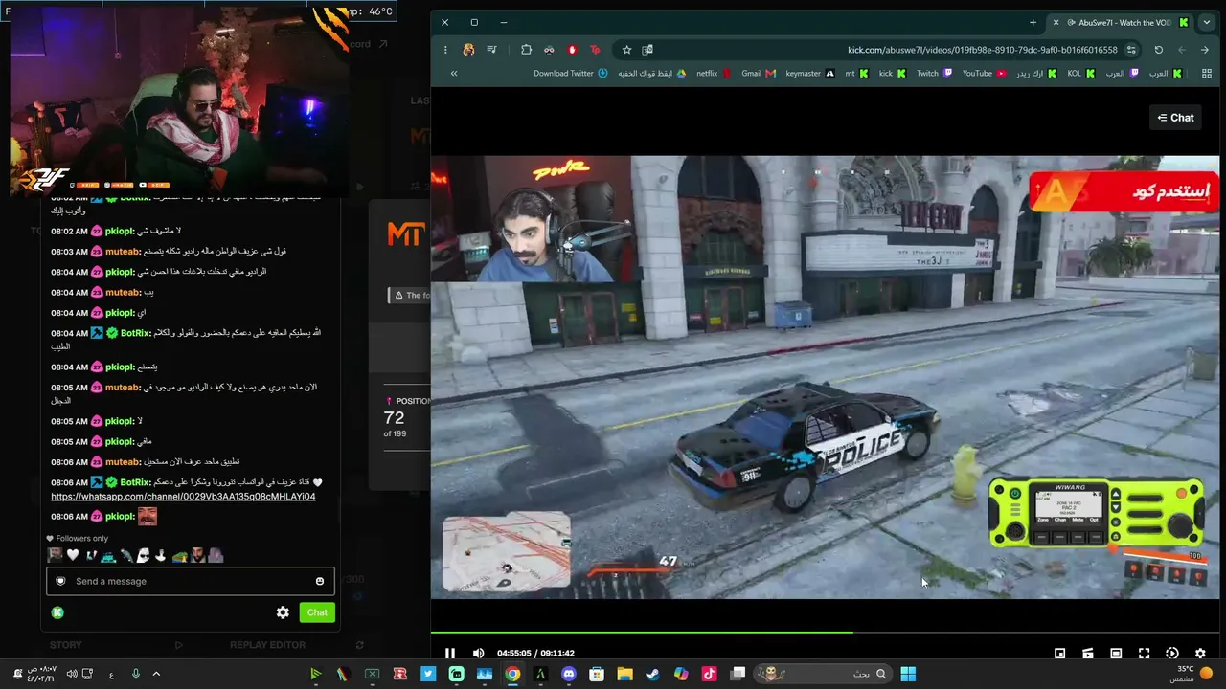
Task: Open File Explorer from the taskbar
Action: click(624, 674)
